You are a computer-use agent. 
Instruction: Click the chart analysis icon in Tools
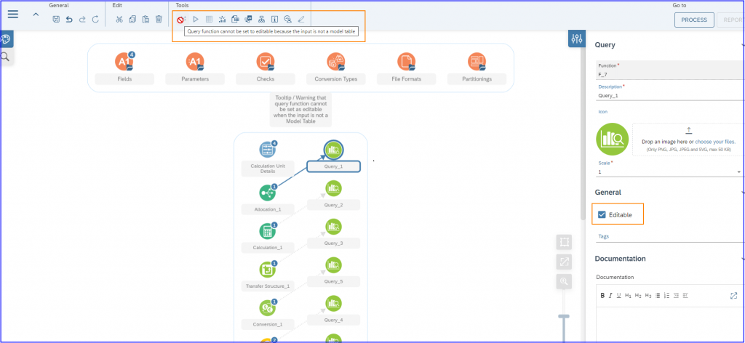[x=222, y=20]
